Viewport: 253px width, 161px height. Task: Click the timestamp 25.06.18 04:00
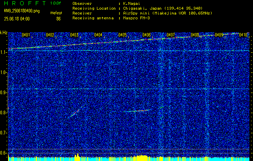click(x=17, y=19)
